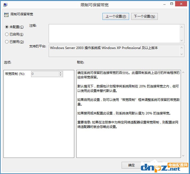This screenshot has width=190, height=174.
Task: Click the 选项: section label
Action: coord(7,62)
